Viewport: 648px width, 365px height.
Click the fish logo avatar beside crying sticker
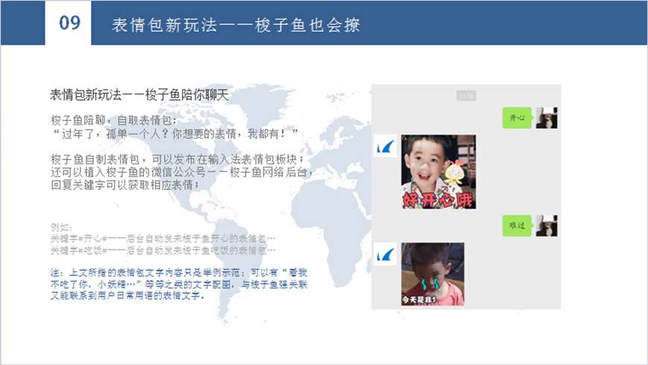pos(385,253)
